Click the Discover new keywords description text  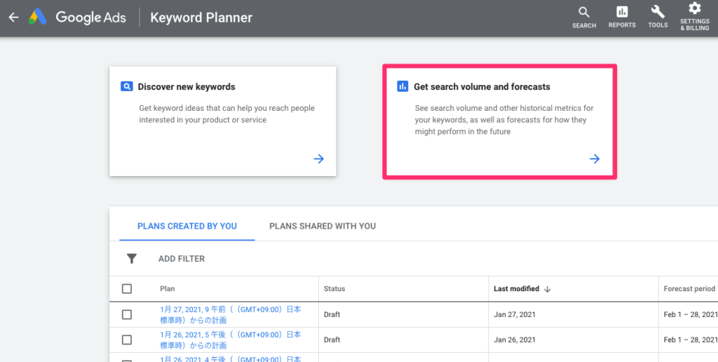(226, 114)
